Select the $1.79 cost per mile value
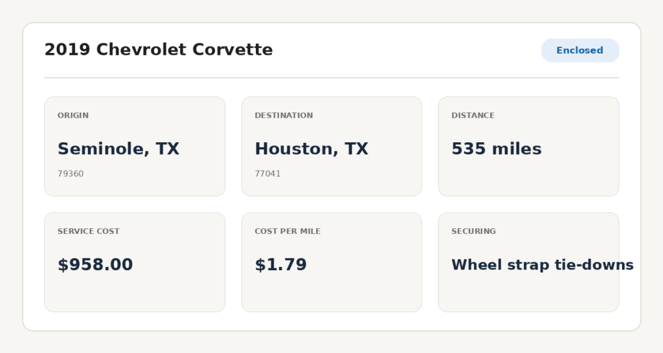This screenshot has height=353, width=663. pyautogui.click(x=281, y=265)
